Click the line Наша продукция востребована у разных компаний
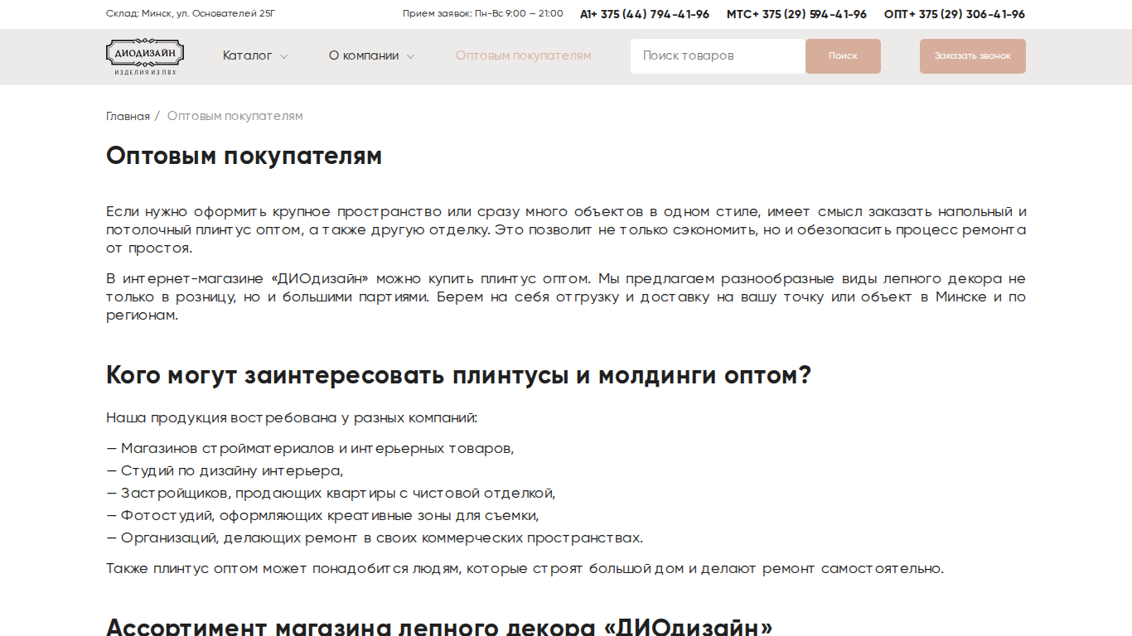This screenshot has height=636, width=1132. [292, 418]
